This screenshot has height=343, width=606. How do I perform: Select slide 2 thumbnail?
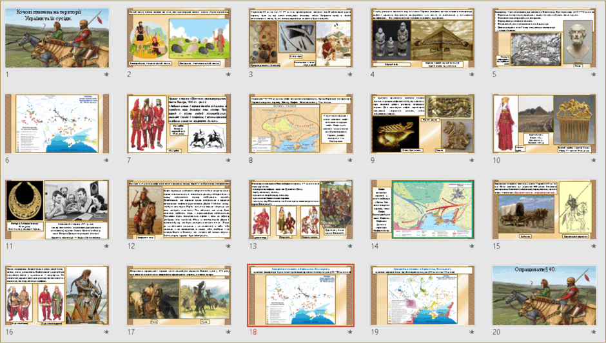179,38
